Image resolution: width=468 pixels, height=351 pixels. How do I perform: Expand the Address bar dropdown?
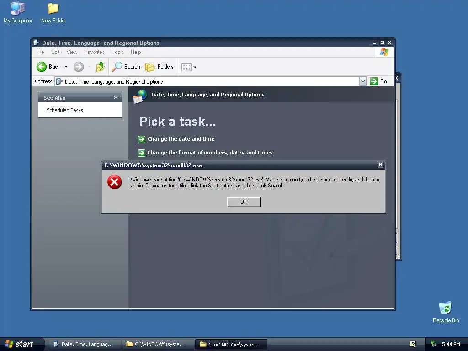point(362,81)
